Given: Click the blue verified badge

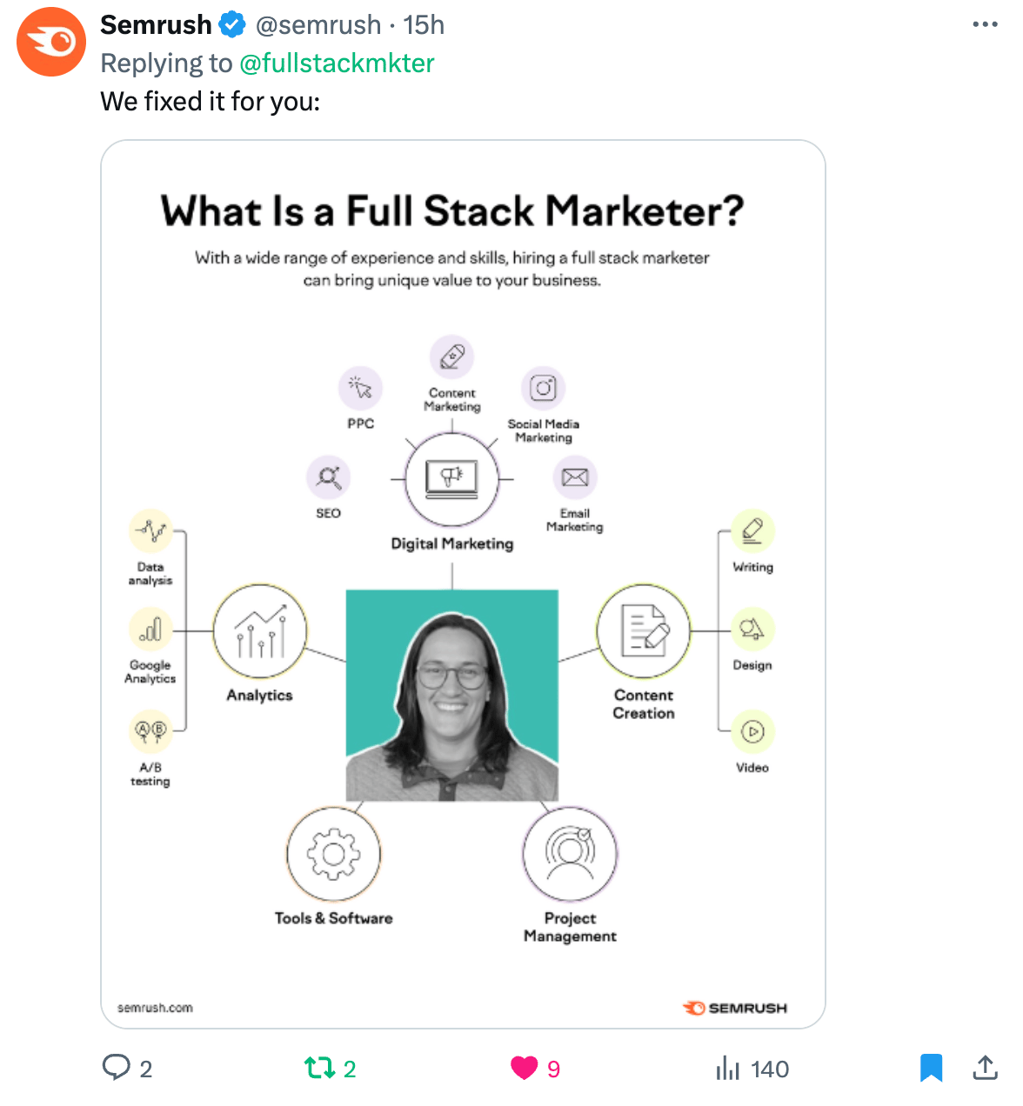Looking at the screenshot, I should pyautogui.click(x=231, y=25).
